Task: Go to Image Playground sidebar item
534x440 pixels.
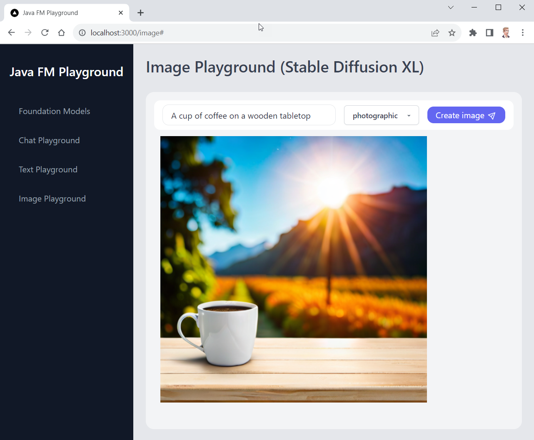Action: pyautogui.click(x=52, y=199)
